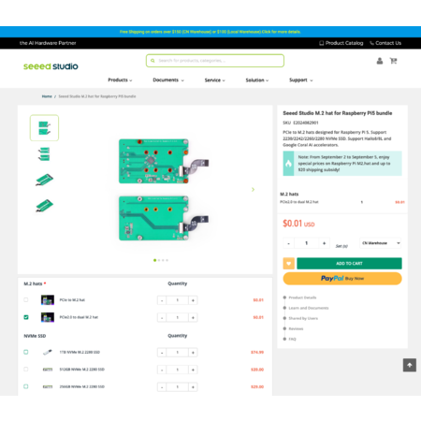The height and width of the screenshot is (421, 421).
Task: Click 1TB NVMe SSD product image
Action: 48,352
